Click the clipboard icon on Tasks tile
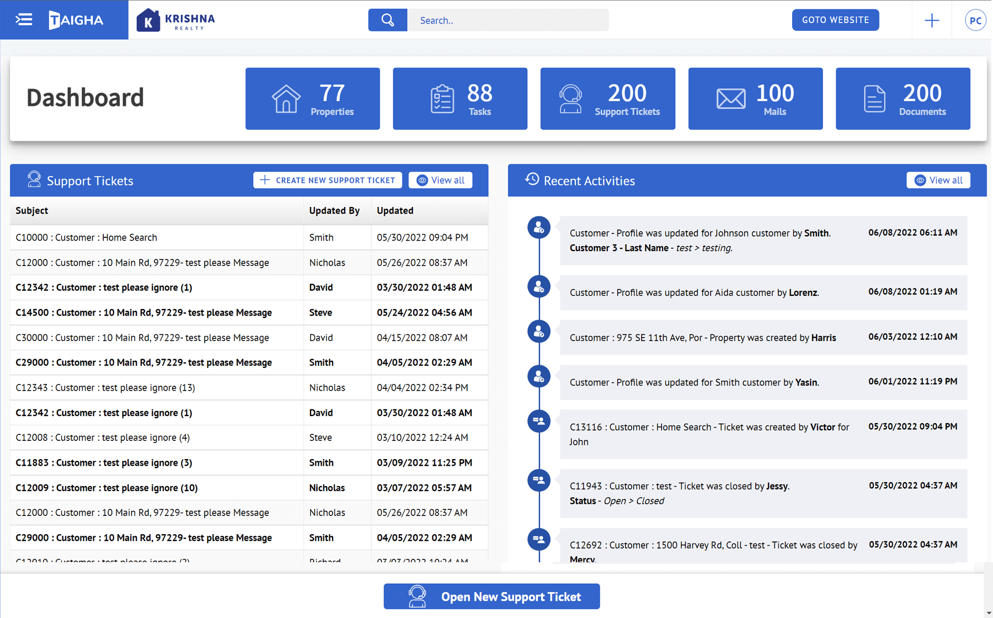993x618 pixels. [442, 99]
